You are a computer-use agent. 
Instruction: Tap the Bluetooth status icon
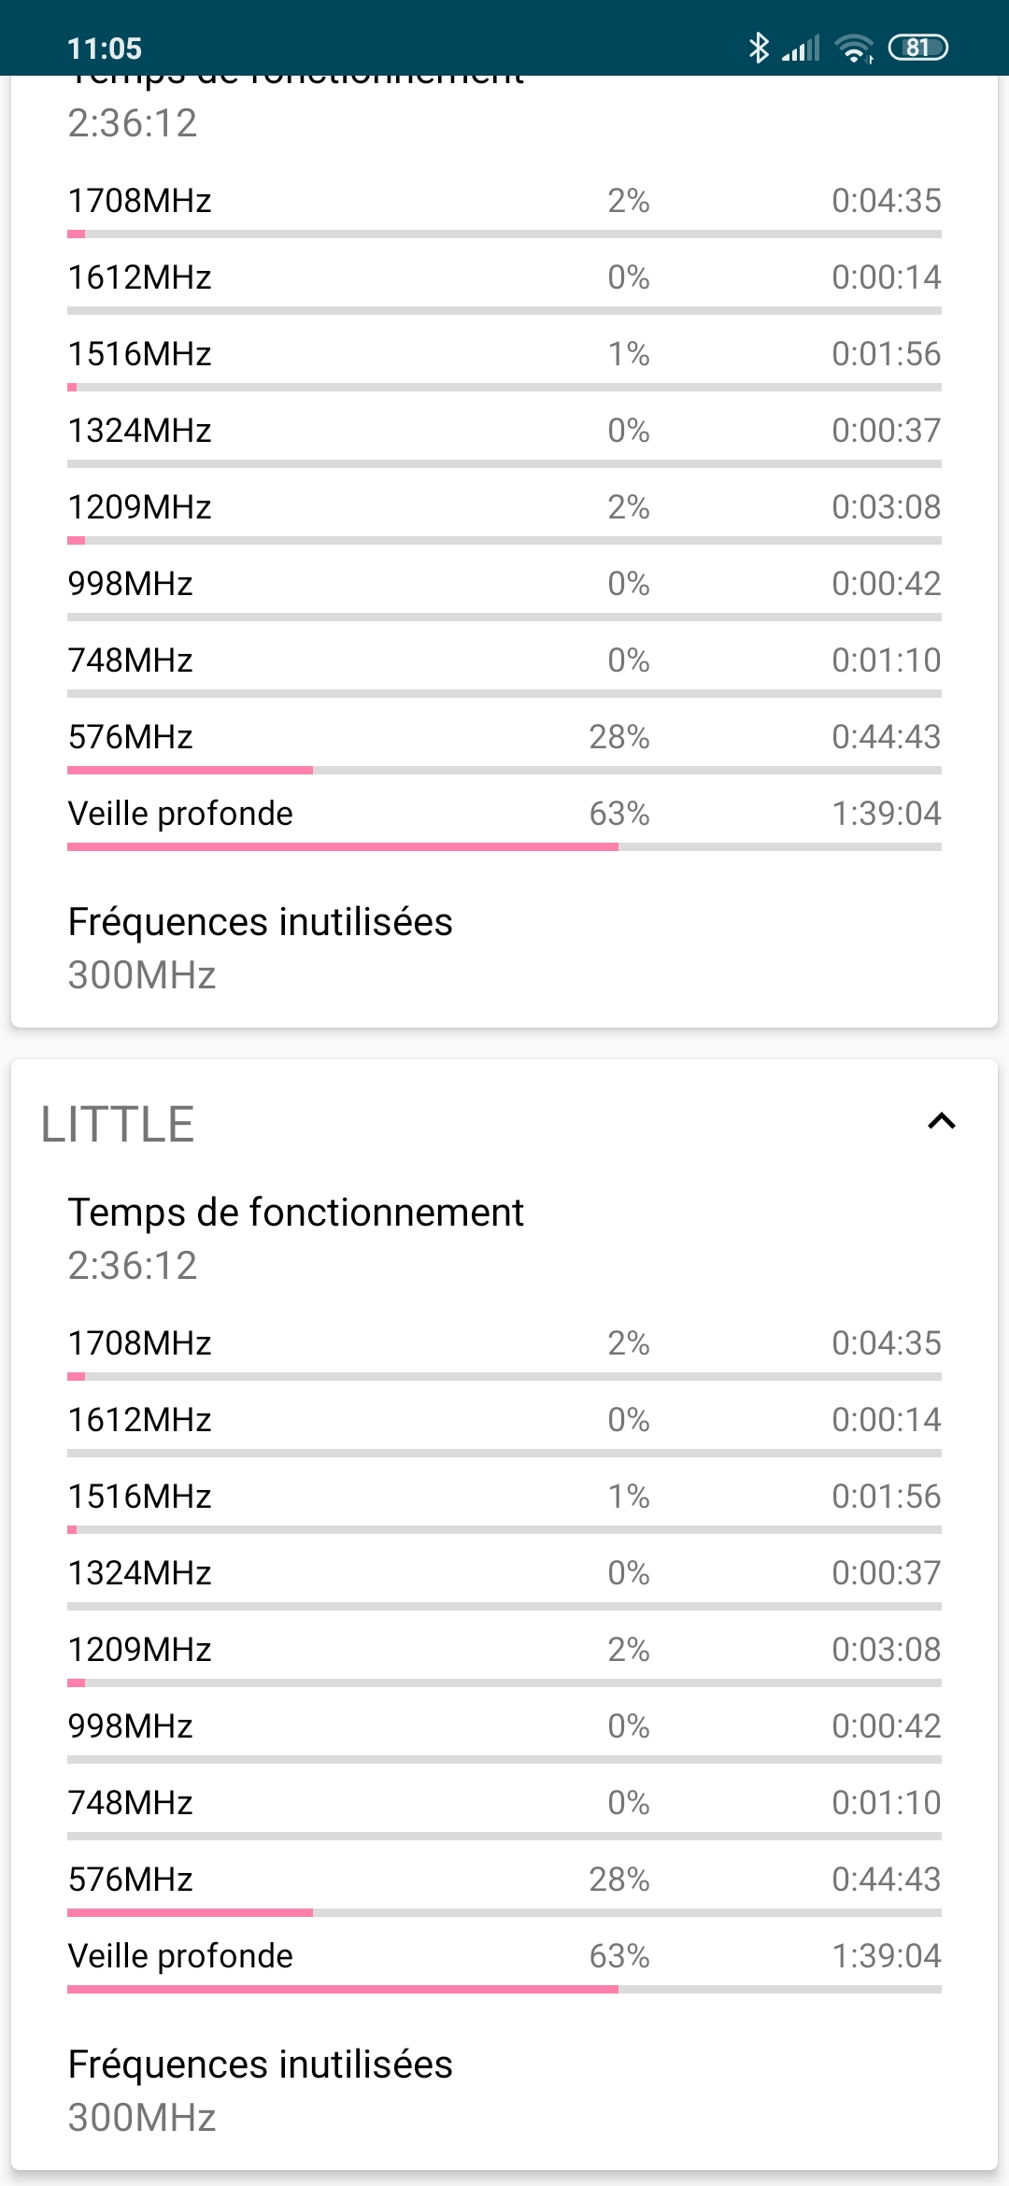pyautogui.click(x=758, y=48)
